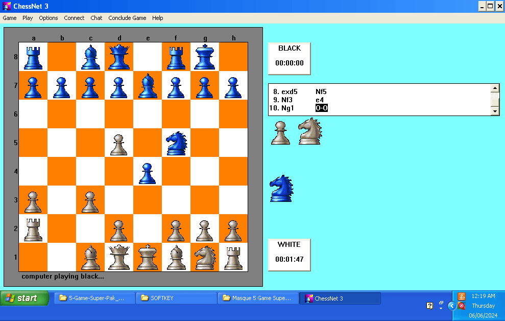
Task: Select the black rook on f8
Action: pos(176,57)
